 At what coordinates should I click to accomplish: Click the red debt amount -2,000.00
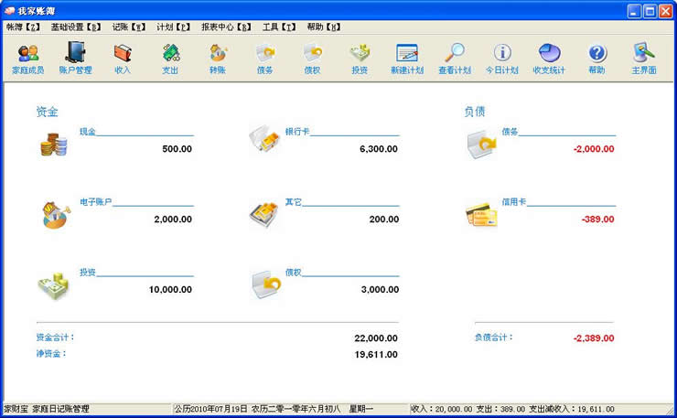point(594,148)
